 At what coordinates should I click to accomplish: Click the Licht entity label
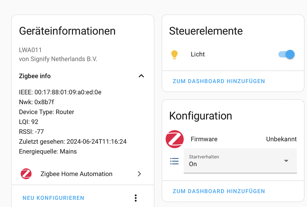click(198, 54)
